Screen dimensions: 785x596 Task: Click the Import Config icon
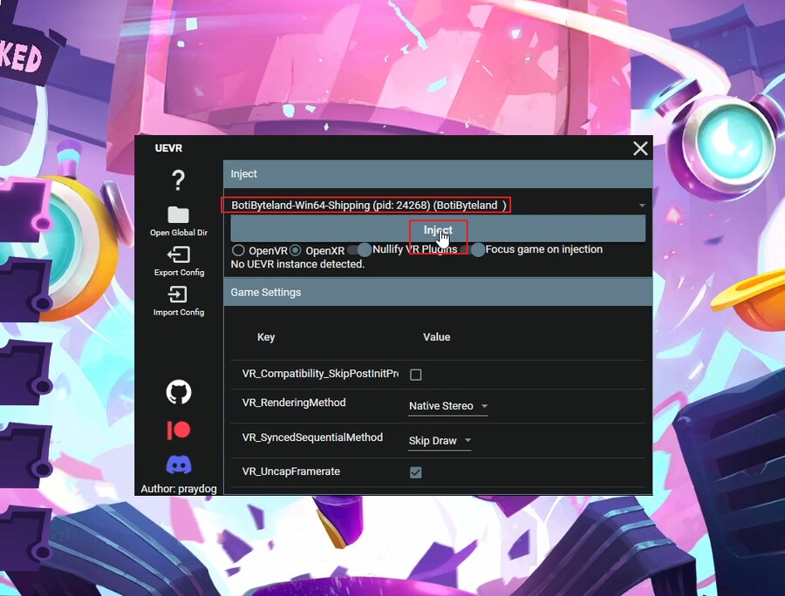coord(178,295)
